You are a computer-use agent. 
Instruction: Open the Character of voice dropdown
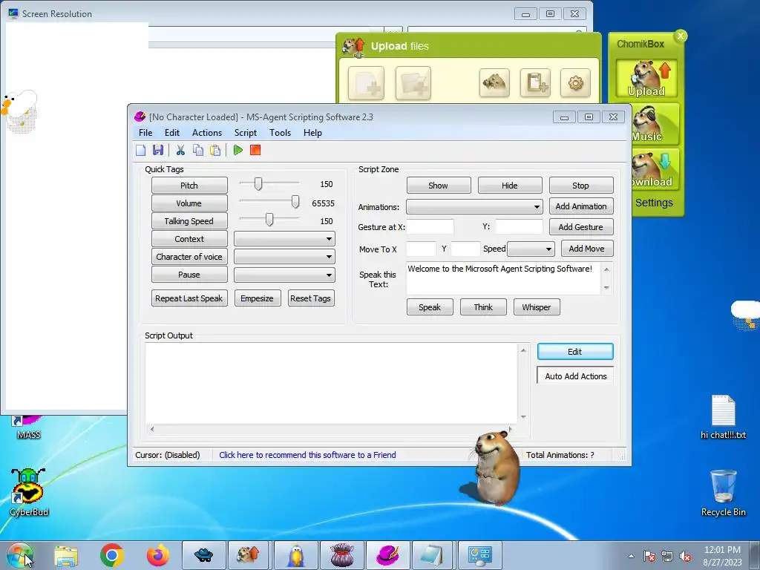coord(284,257)
